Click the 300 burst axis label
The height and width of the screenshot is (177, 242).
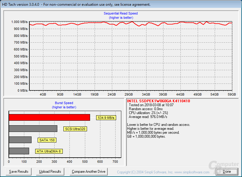[54, 162]
